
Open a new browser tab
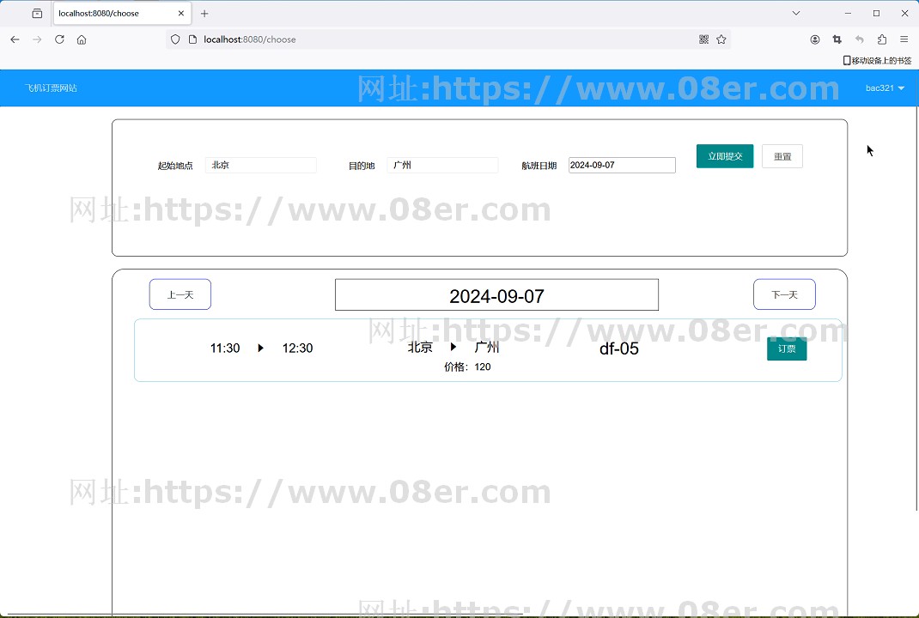pos(204,13)
